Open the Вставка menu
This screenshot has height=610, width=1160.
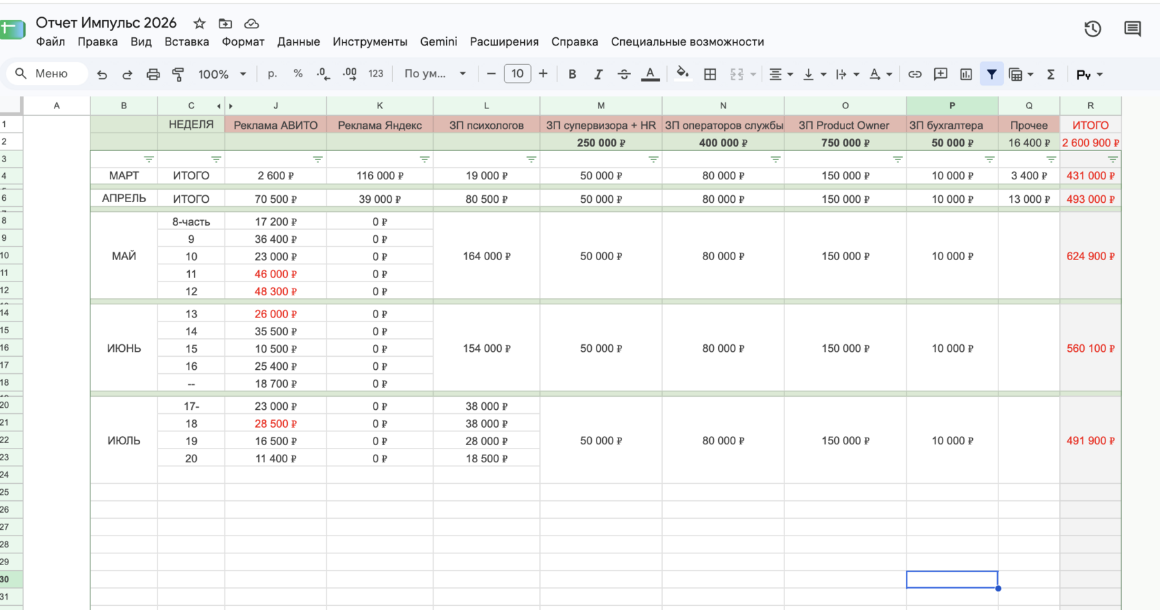186,42
